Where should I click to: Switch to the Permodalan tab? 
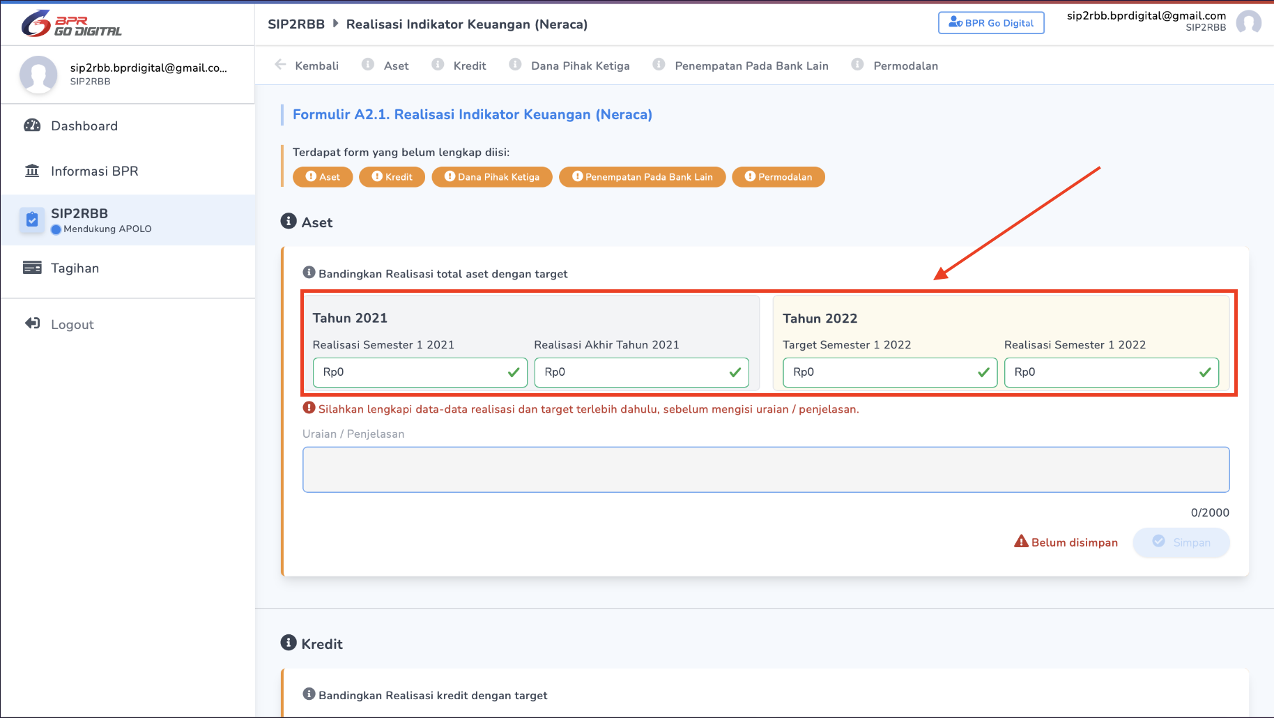895,66
